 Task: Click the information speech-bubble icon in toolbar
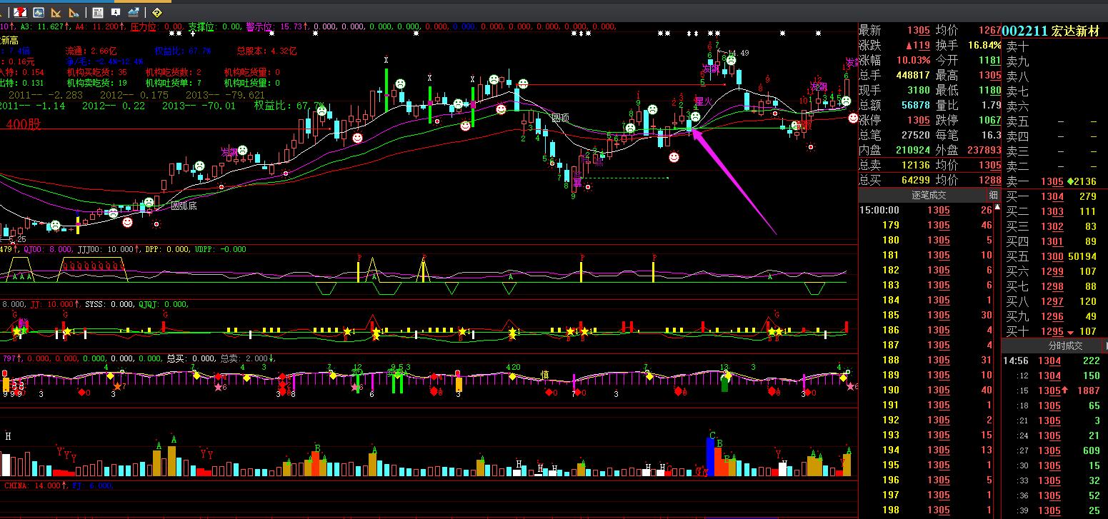coord(116,12)
